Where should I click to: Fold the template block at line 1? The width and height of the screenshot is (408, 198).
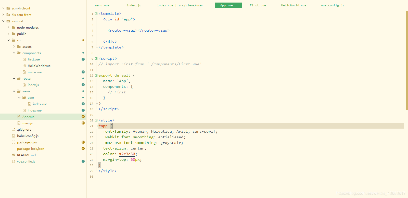96,14
